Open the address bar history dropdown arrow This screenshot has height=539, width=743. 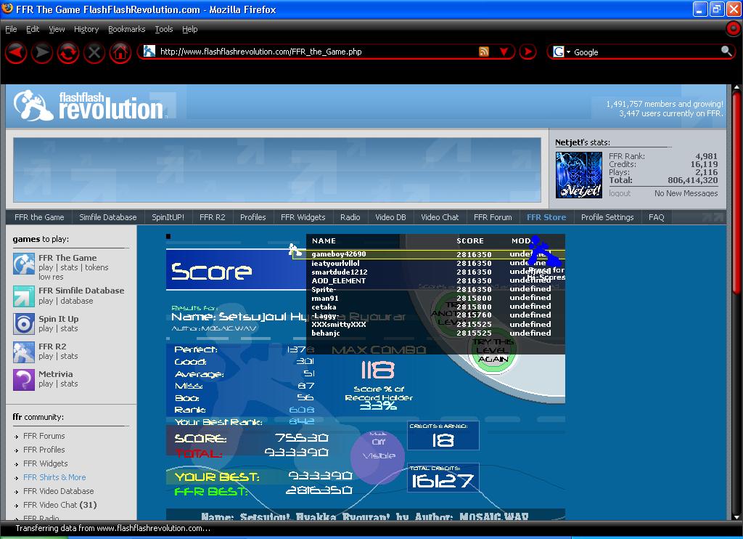point(504,52)
